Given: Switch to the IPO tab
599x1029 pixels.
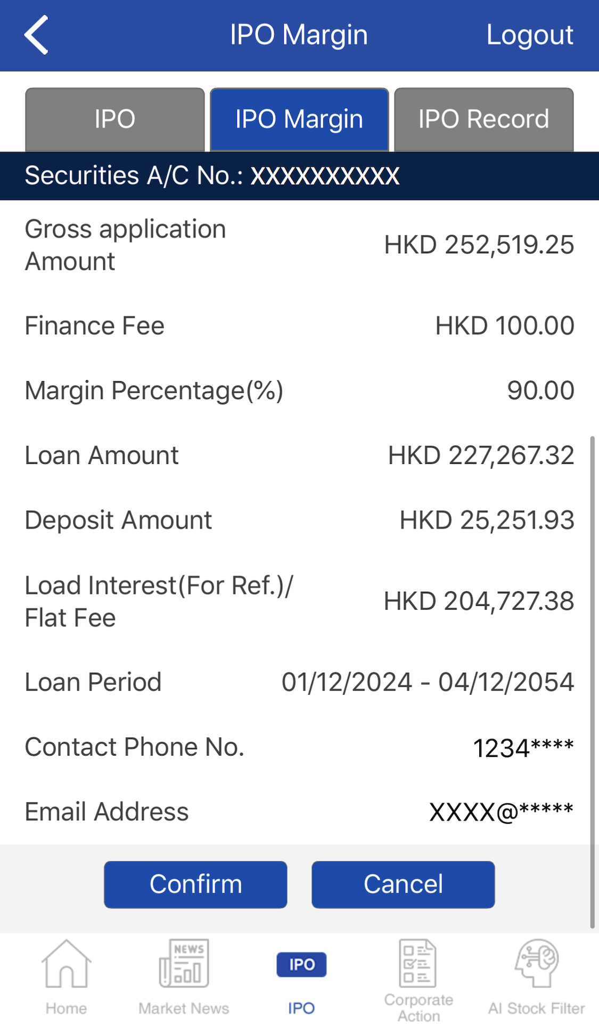Looking at the screenshot, I should [x=115, y=119].
